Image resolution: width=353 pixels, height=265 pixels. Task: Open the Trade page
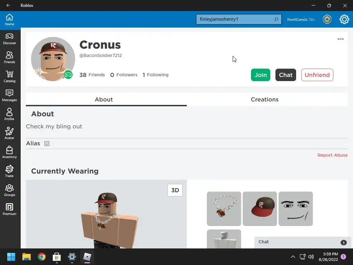point(9,171)
